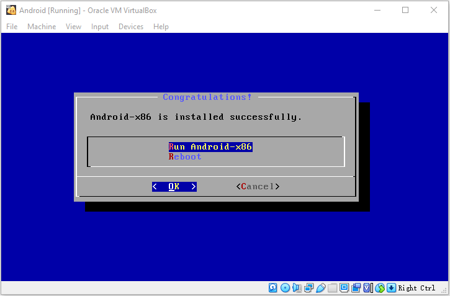Open the Devices menu
Image resolution: width=450 pixels, height=296 pixels.
(131, 27)
